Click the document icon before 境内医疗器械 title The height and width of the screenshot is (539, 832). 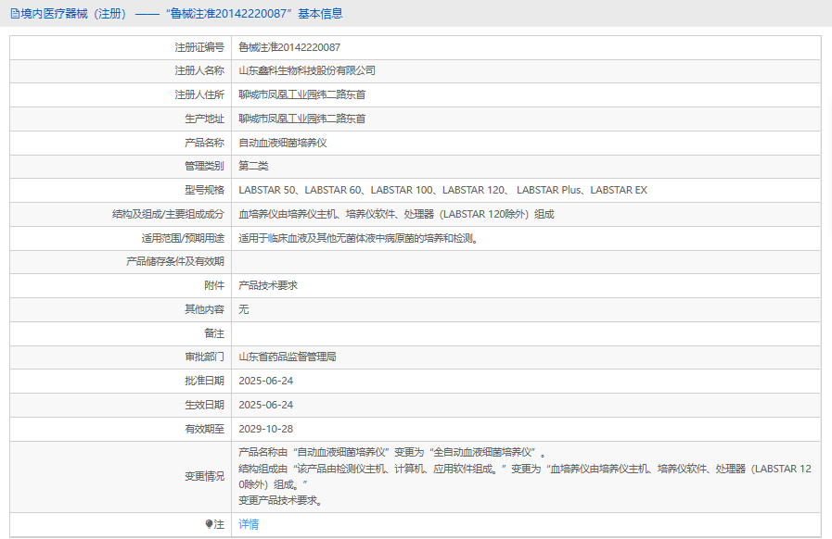point(15,14)
